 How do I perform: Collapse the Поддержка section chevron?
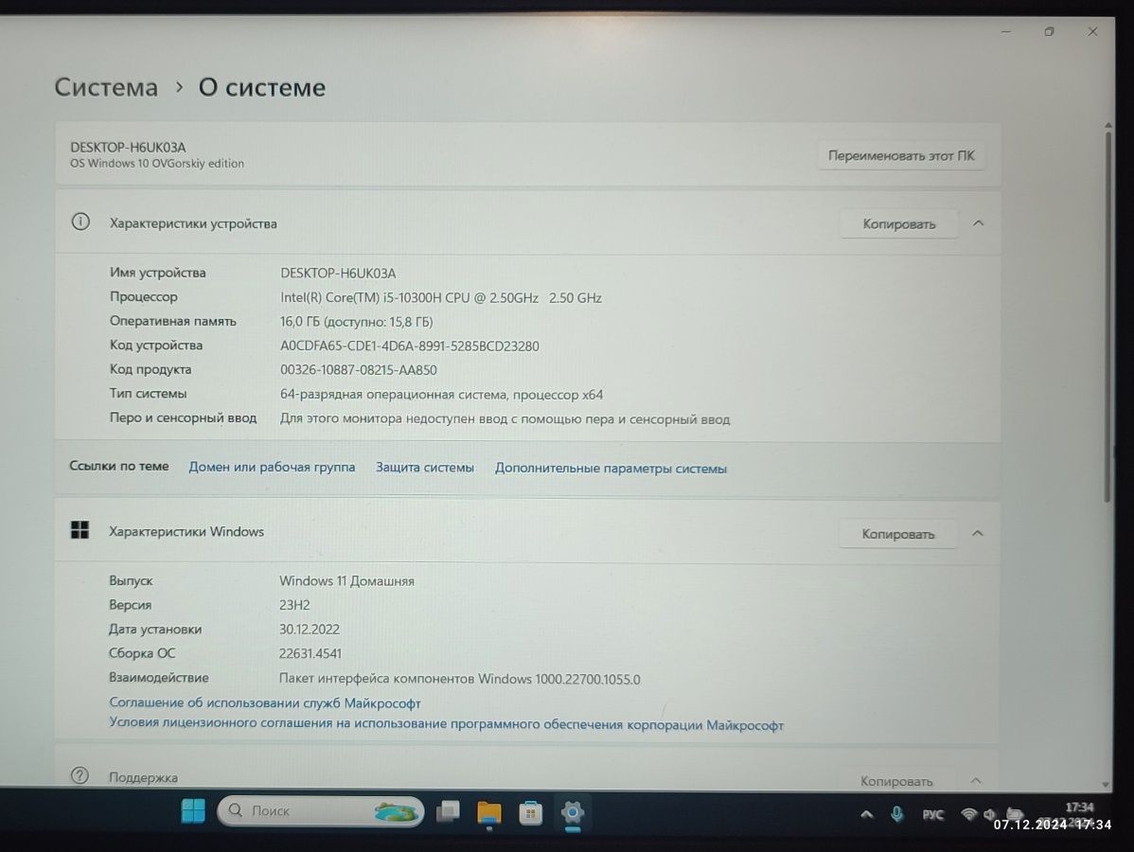pyautogui.click(x=976, y=780)
